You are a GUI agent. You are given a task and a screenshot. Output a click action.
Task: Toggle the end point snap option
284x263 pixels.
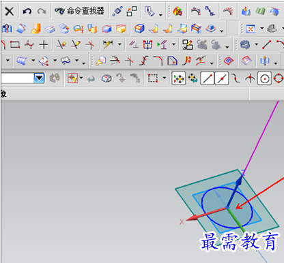coord(207,78)
